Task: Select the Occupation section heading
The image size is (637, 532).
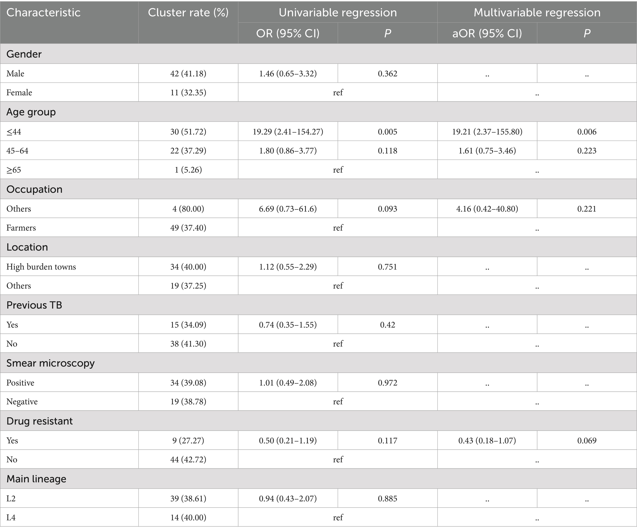Action: 35,189
